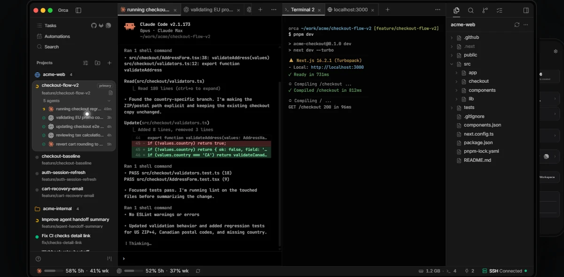Open the sidebar Search
The image size is (564, 277).
[51, 47]
